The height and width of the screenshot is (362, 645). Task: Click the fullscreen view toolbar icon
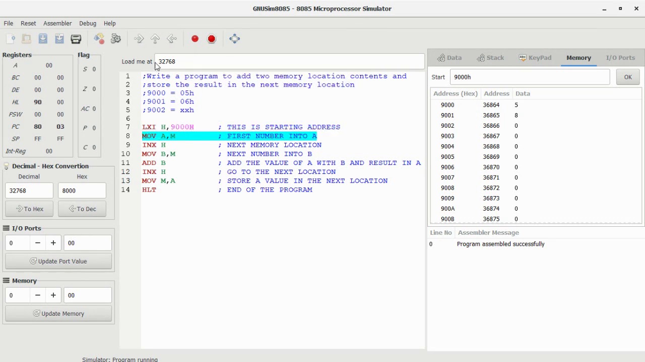click(x=235, y=39)
